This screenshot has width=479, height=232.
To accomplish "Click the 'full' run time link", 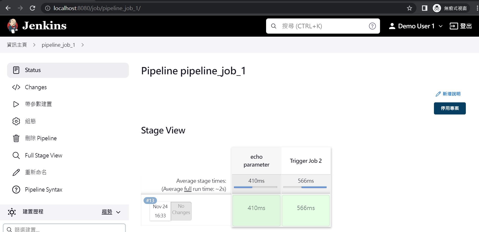I will 188,189.
